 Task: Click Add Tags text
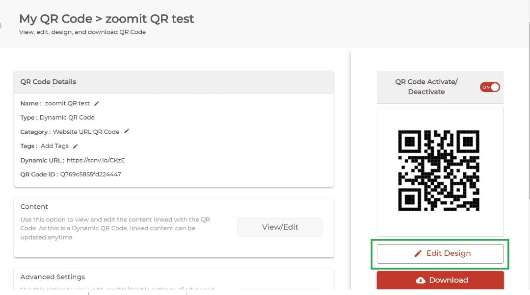(55, 146)
